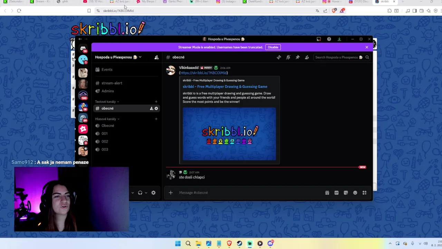
Task: Select obecné text channel
Action: coord(126,109)
